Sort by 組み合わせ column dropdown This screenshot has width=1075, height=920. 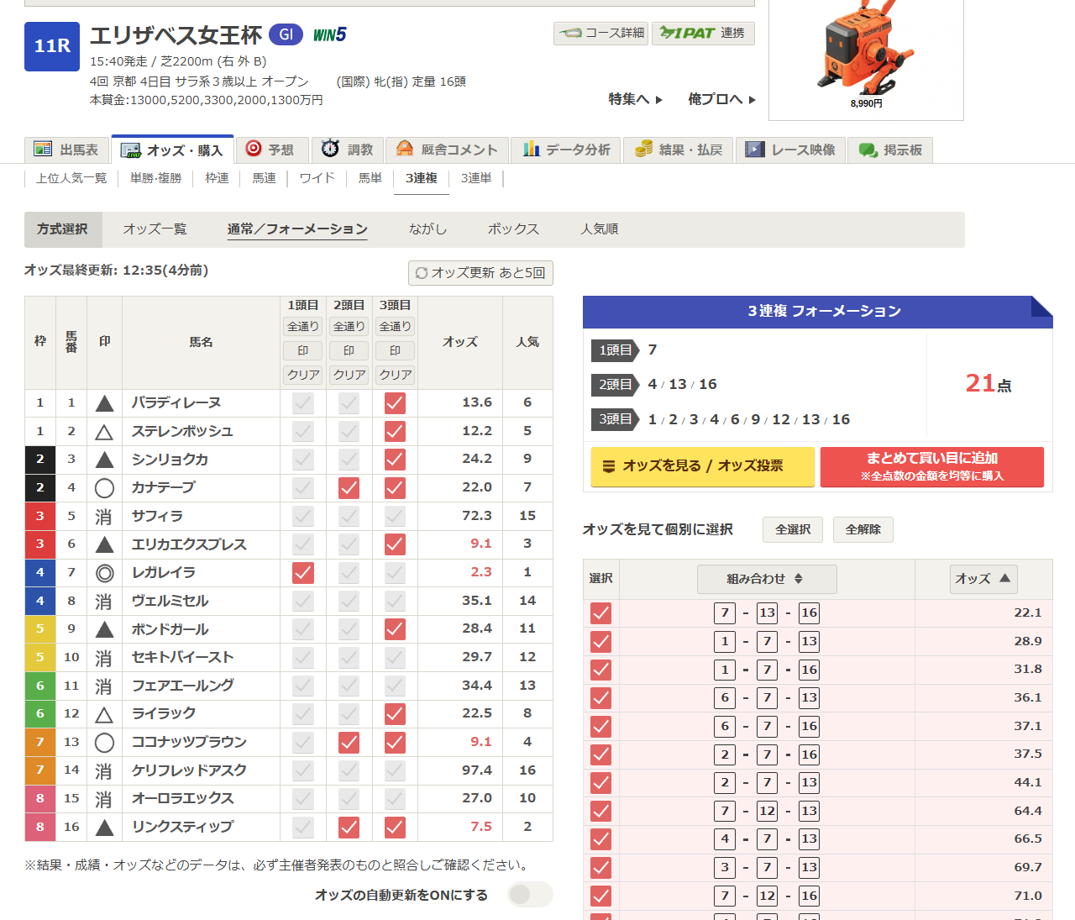click(x=766, y=579)
